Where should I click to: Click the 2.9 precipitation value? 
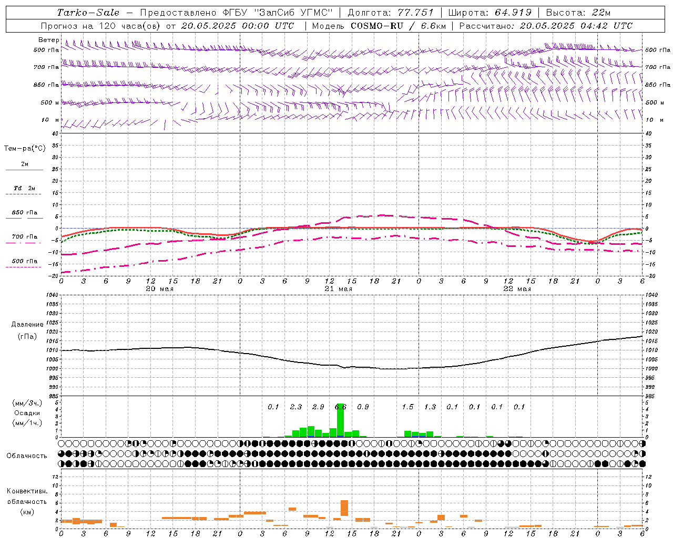point(318,407)
